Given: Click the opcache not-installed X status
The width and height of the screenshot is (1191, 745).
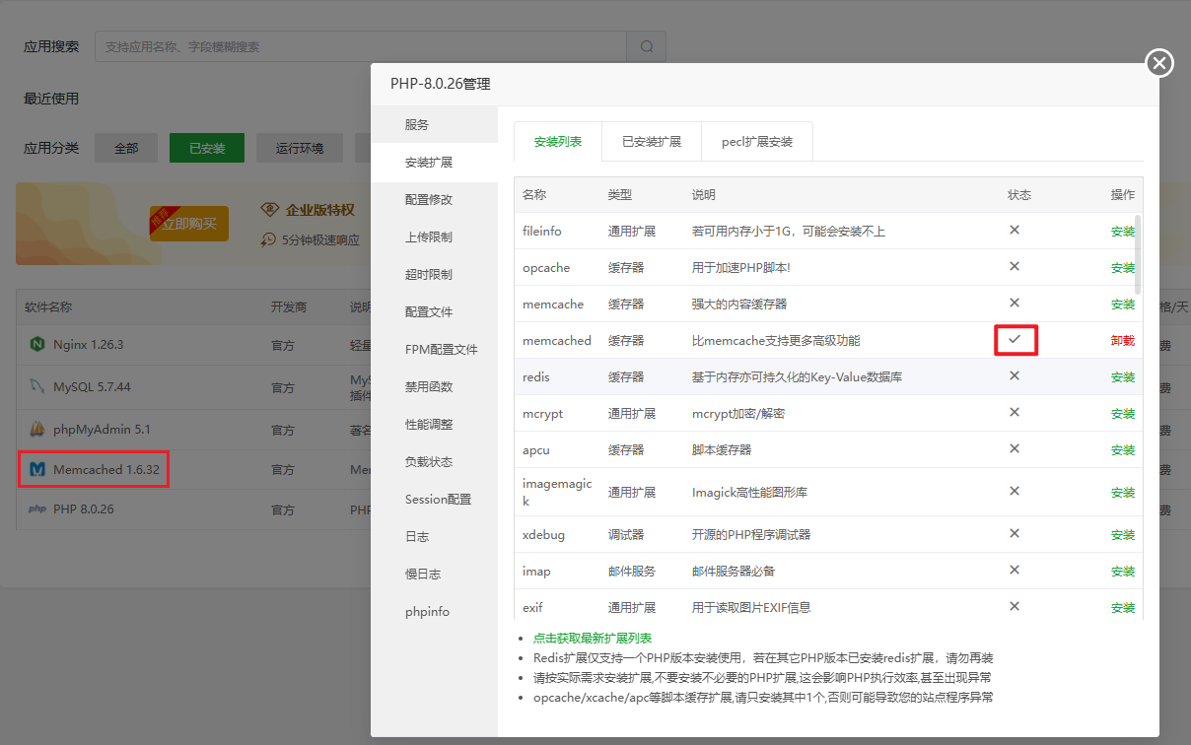Looking at the screenshot, I should [1015, 267].
